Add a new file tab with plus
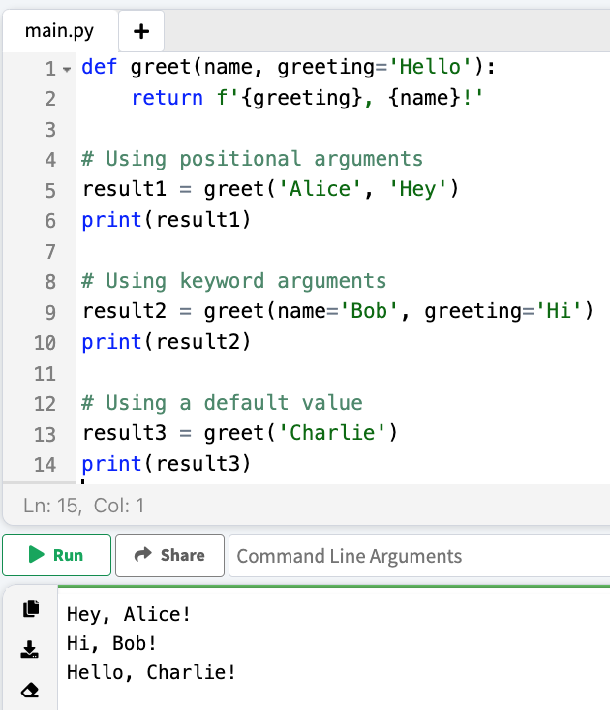Screen dimensions: 610x710 tap(141, 31)
